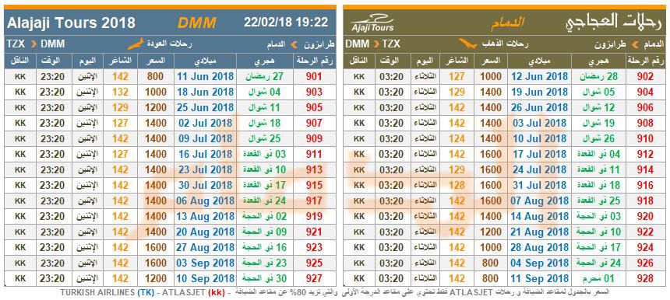The width and height of the screenshot is (670, 300).
Task: Click the 11 Jun 2018 date cell
Action: click(x=206, y=77)
